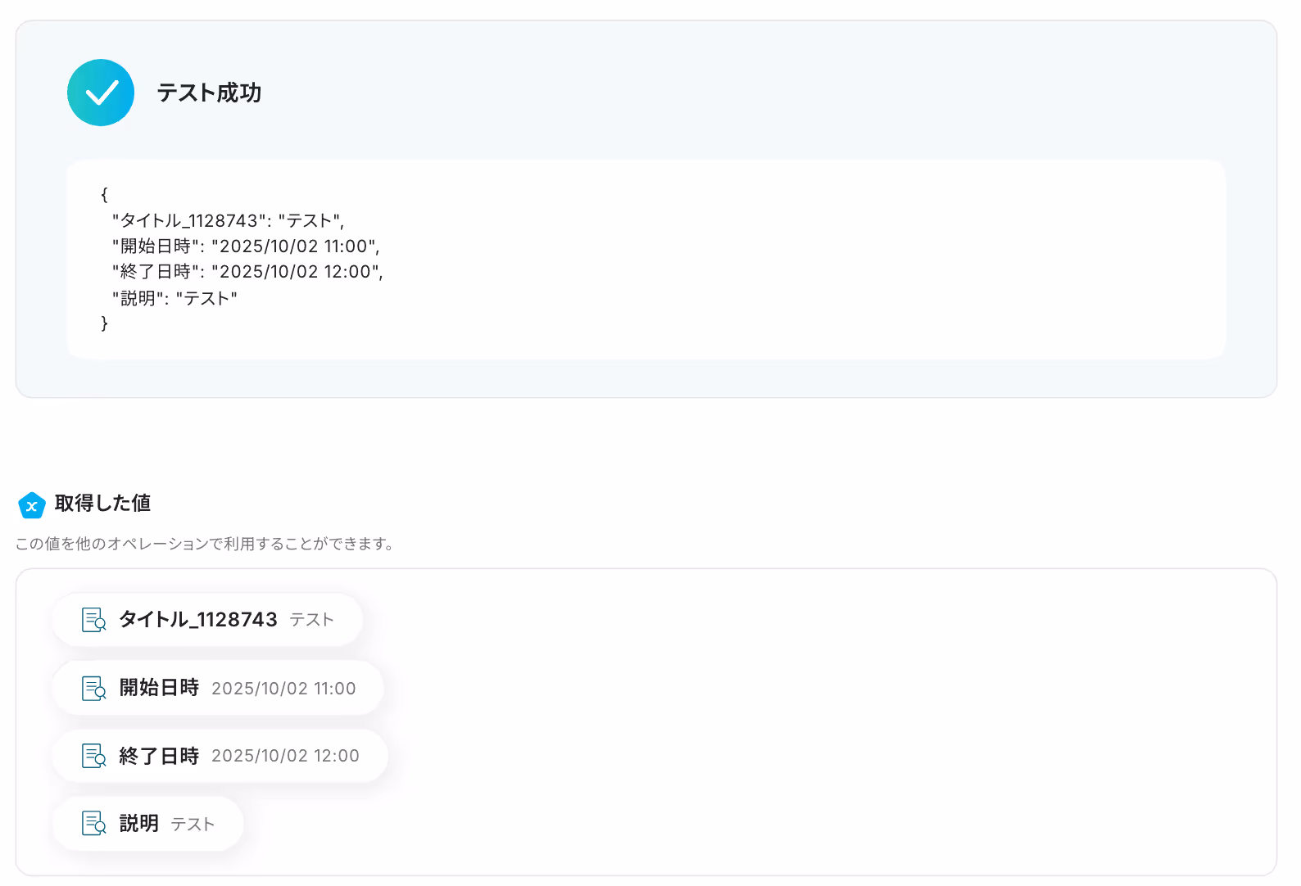Click the この値を他のオペレーションで利用することができます description text
The image size is (1301, 886).
click(205, 544)
